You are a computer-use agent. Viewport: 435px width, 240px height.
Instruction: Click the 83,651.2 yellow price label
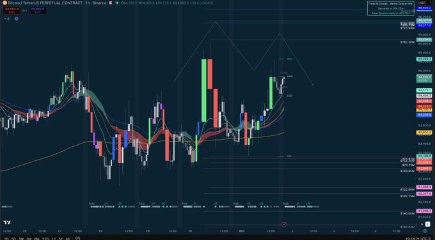tap(425, 133)
